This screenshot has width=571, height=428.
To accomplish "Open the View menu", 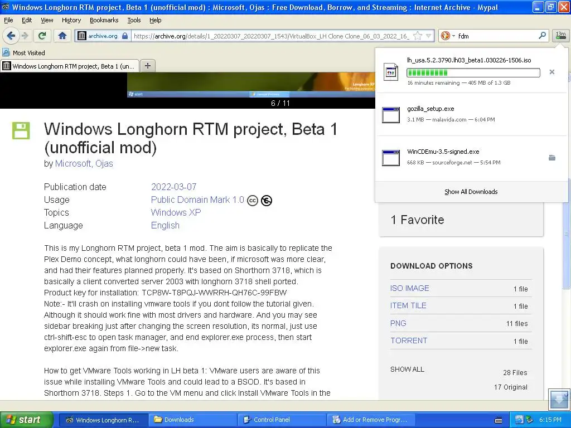I will pyautogui.click(x=47, y=20).
